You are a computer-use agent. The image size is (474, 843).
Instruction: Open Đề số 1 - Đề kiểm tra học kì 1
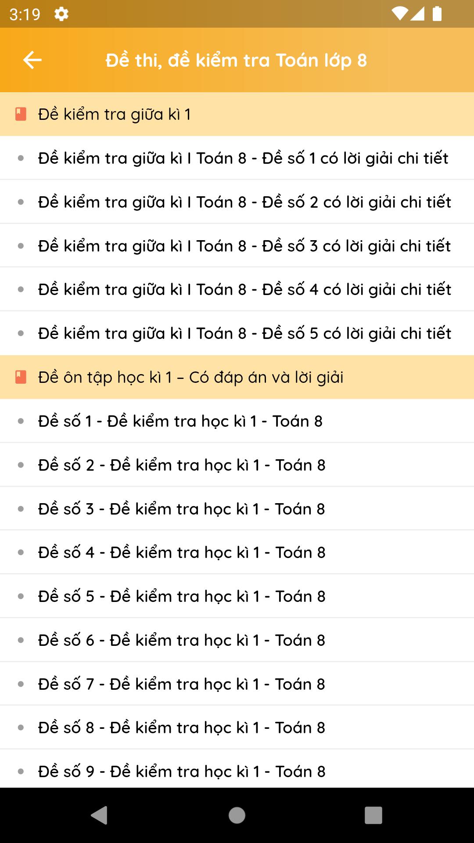coord(180,421)
